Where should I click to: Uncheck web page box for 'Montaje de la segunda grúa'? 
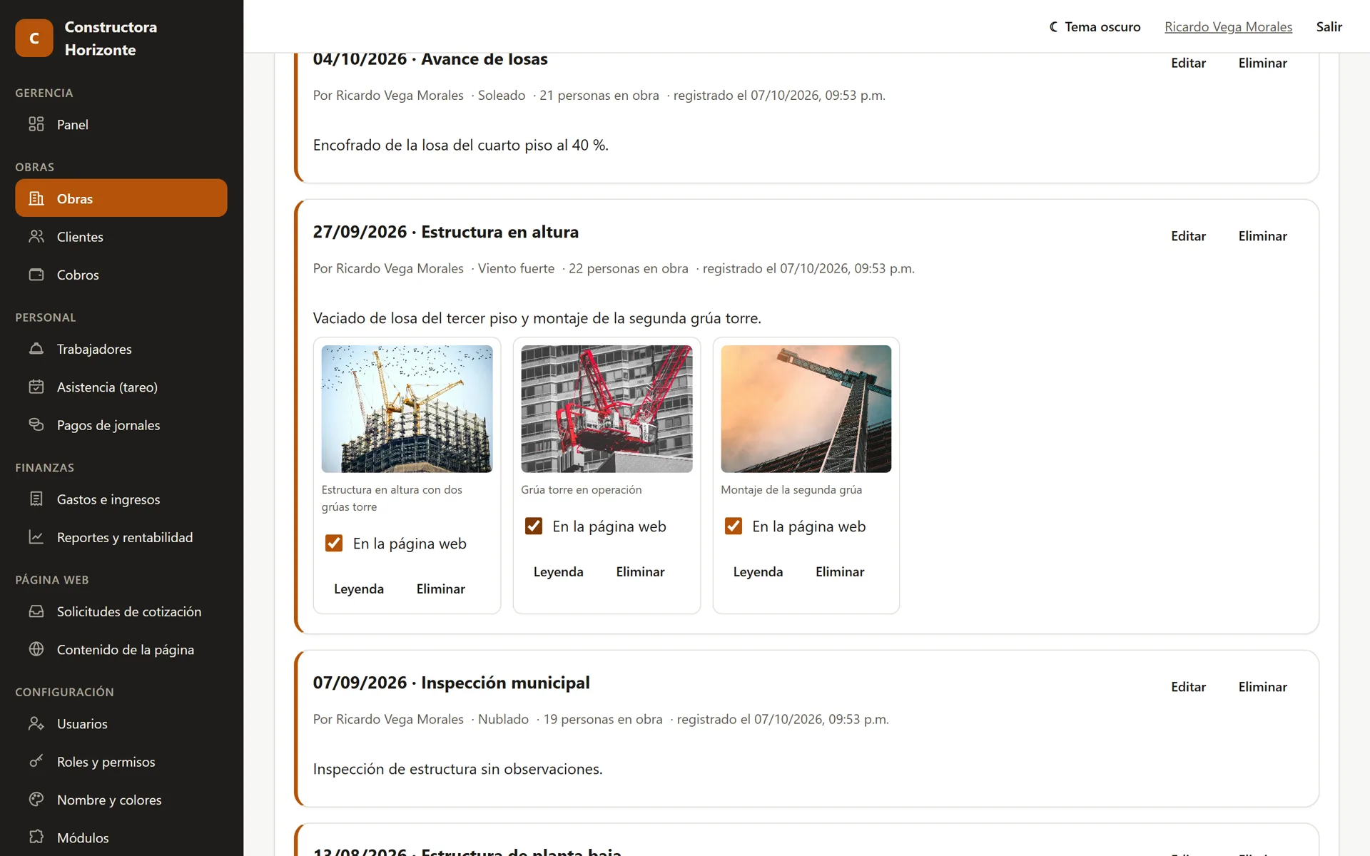(x=734, y=526)
